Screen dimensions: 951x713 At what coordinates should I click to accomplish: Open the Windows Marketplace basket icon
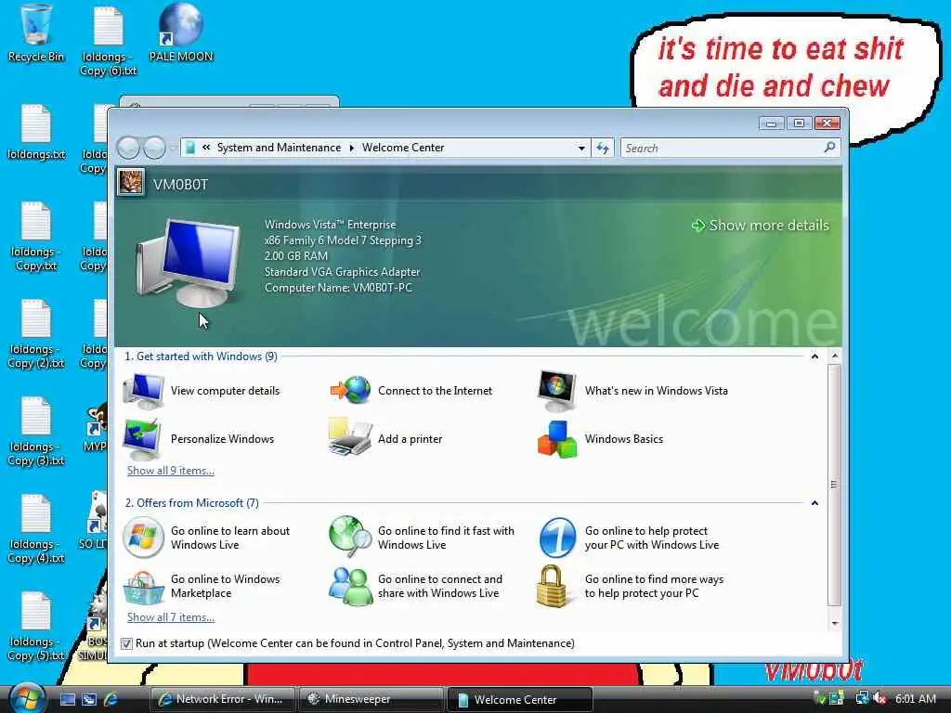click(x=143, y=587)
